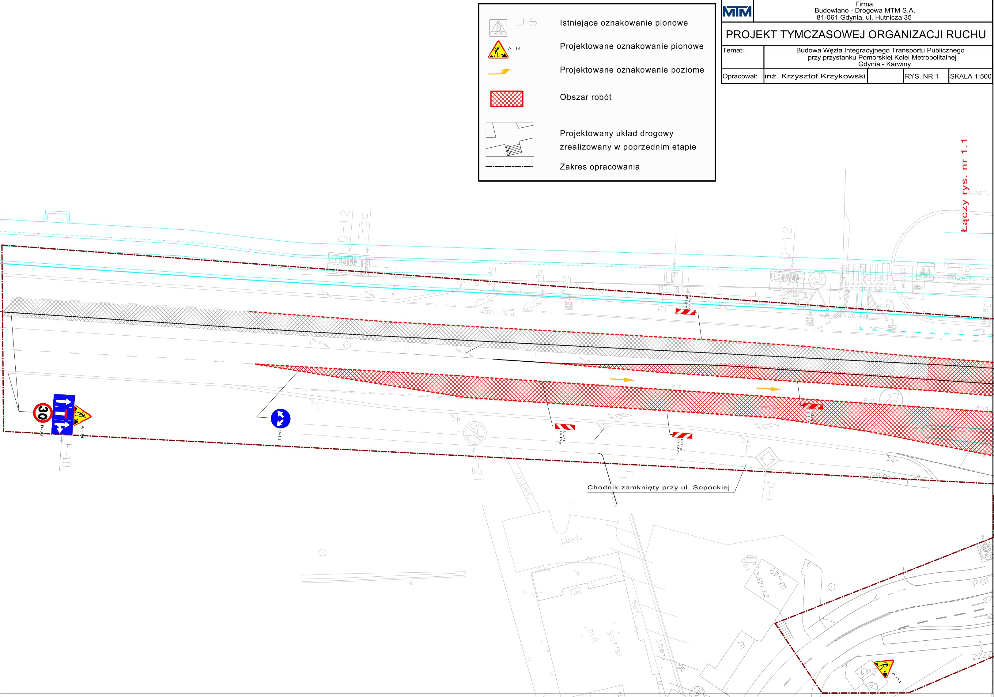
Task: Select the 'PROJEKT TYMCZASOWEJ ORGANIZACJI RUCHU' title
Action: coord(856,35)
